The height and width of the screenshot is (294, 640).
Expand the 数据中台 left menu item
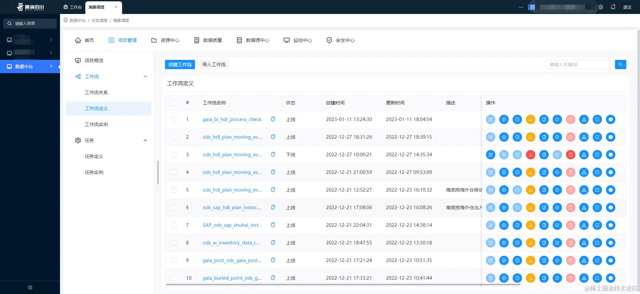coord(30,67)
